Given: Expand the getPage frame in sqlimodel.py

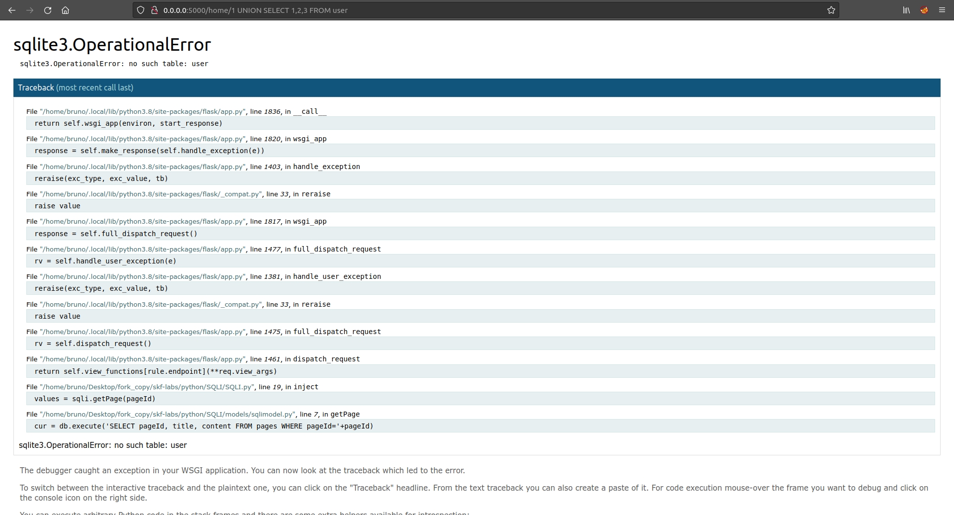Looking at the screenshot, I should point(193,414).
